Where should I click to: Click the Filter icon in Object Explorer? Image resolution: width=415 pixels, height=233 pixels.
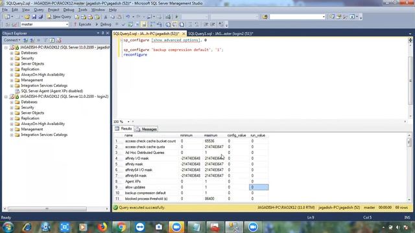coord(45,40)
